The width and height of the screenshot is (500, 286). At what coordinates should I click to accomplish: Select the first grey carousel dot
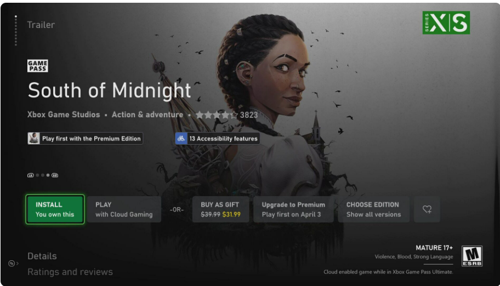point(37,175)
